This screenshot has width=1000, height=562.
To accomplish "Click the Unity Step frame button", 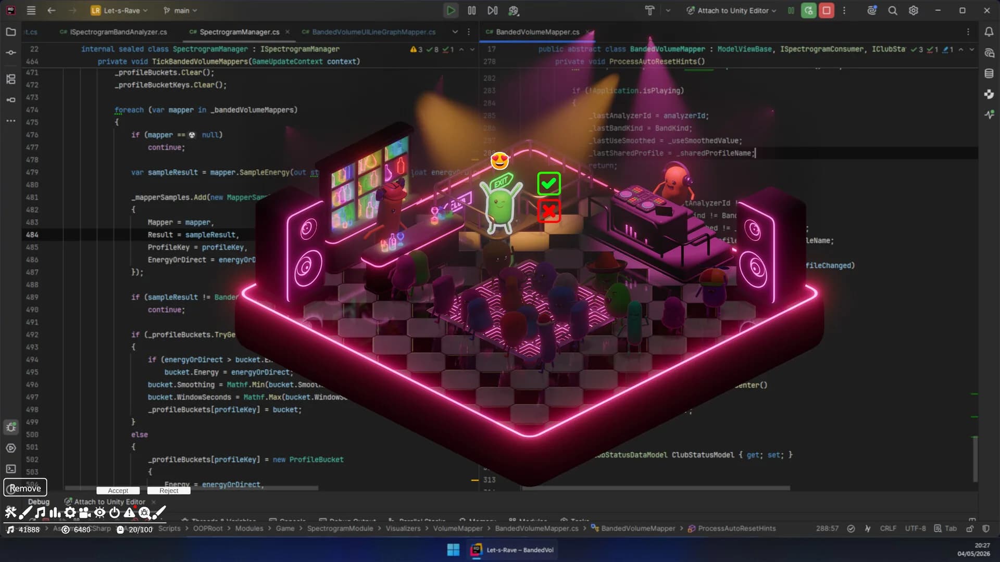I will (492, 10).
